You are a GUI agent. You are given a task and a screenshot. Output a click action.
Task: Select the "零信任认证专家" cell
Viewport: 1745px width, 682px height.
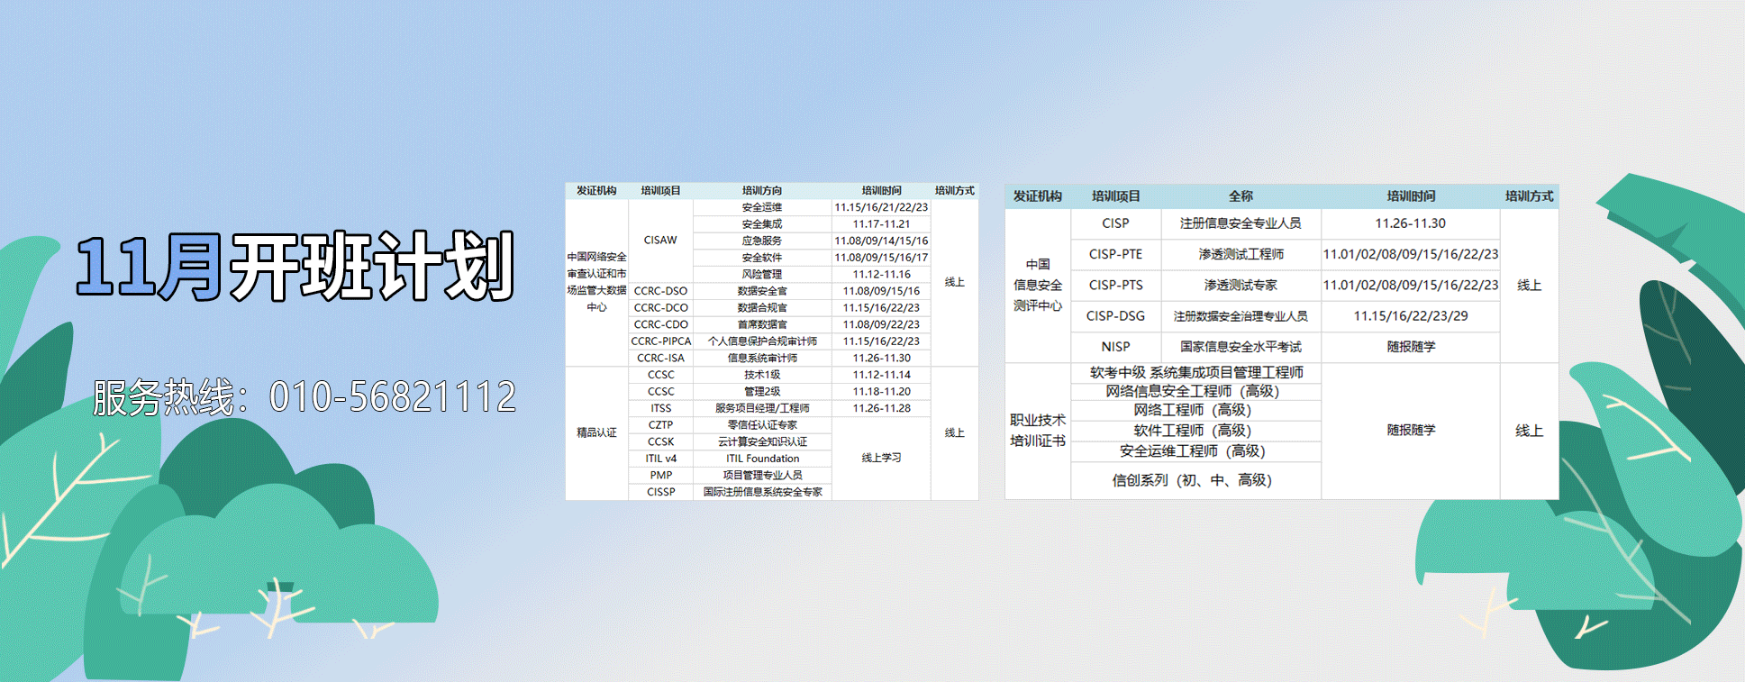coord(762,425)
